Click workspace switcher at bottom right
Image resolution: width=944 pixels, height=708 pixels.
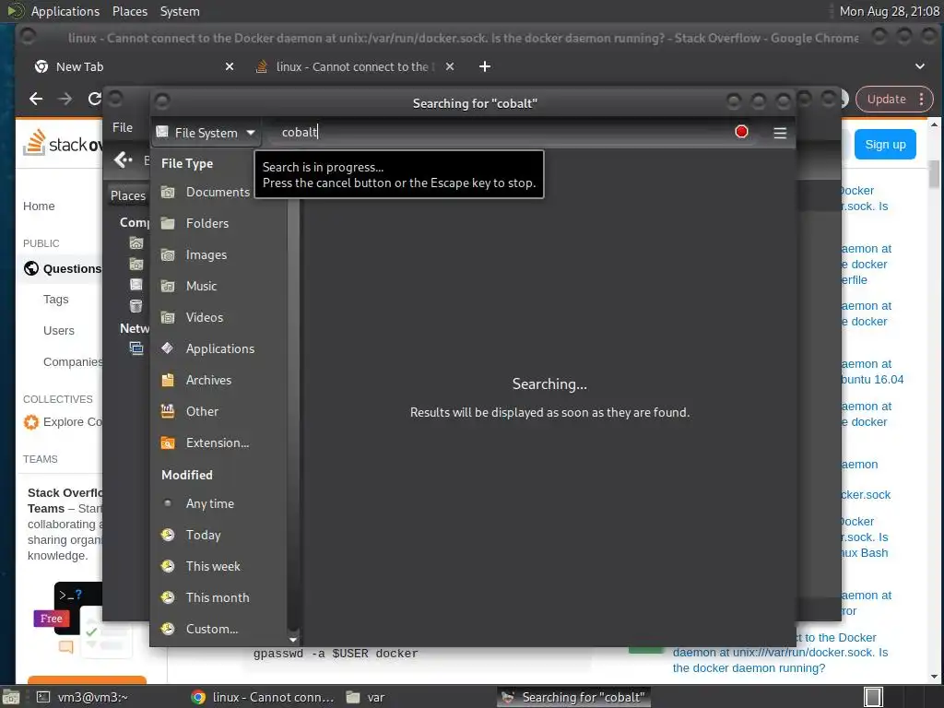coord(873,697)
